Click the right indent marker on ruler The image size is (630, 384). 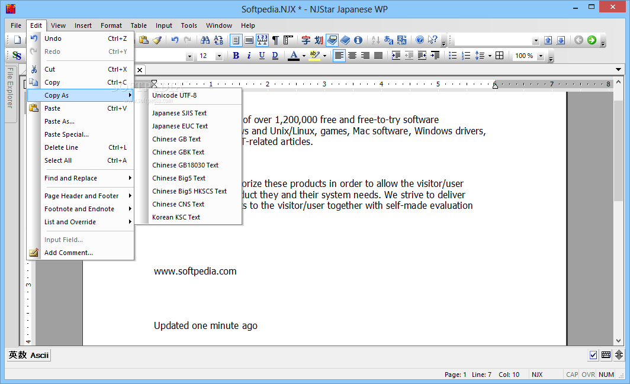click(x=495, y=85)
